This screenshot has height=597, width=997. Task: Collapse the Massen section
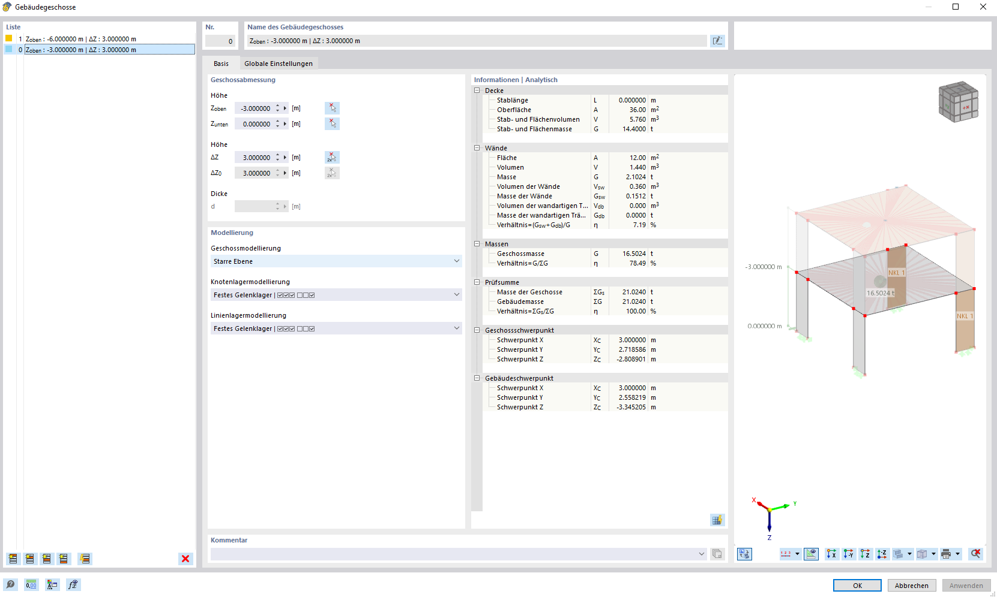(x=477, y=244)
